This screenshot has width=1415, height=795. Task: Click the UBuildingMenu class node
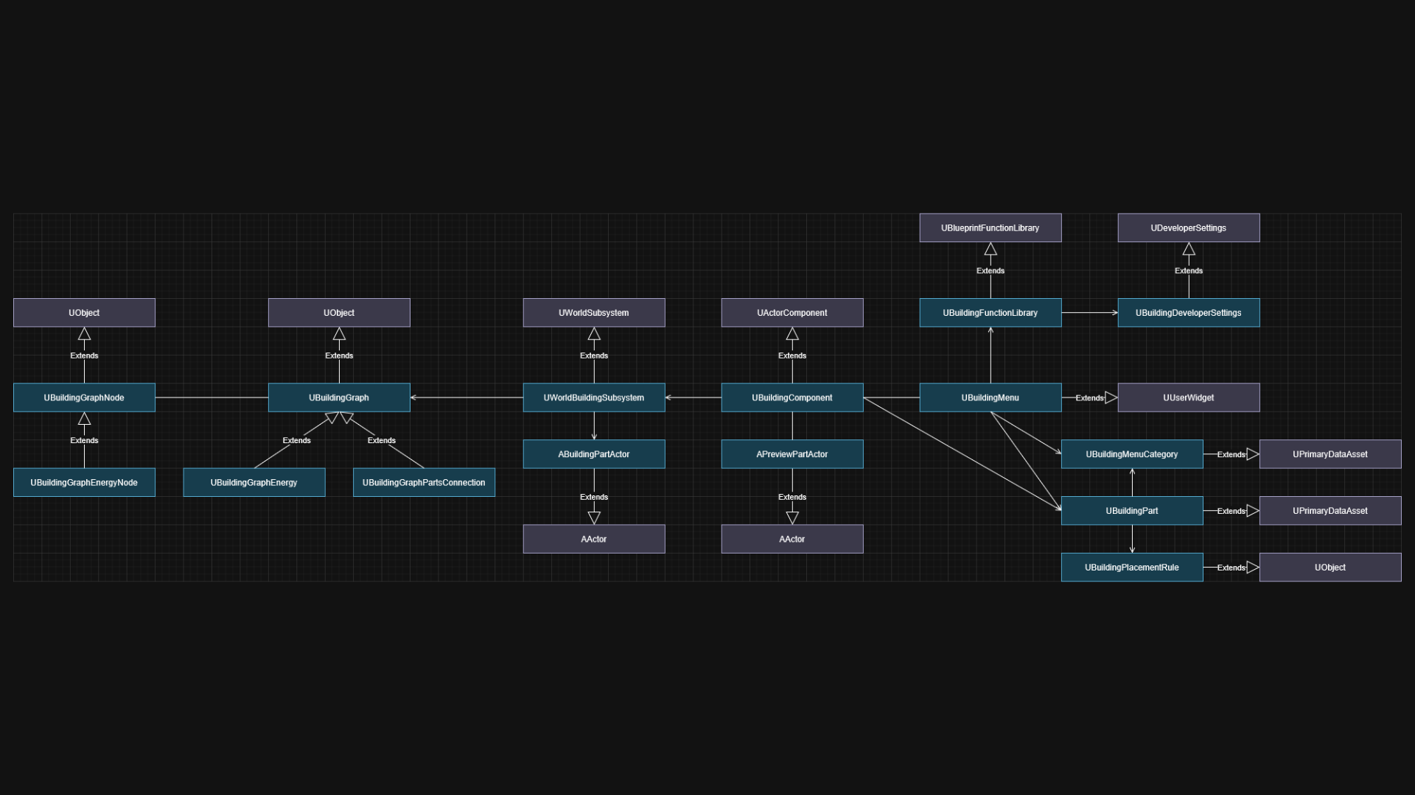(x=990, y=397)
